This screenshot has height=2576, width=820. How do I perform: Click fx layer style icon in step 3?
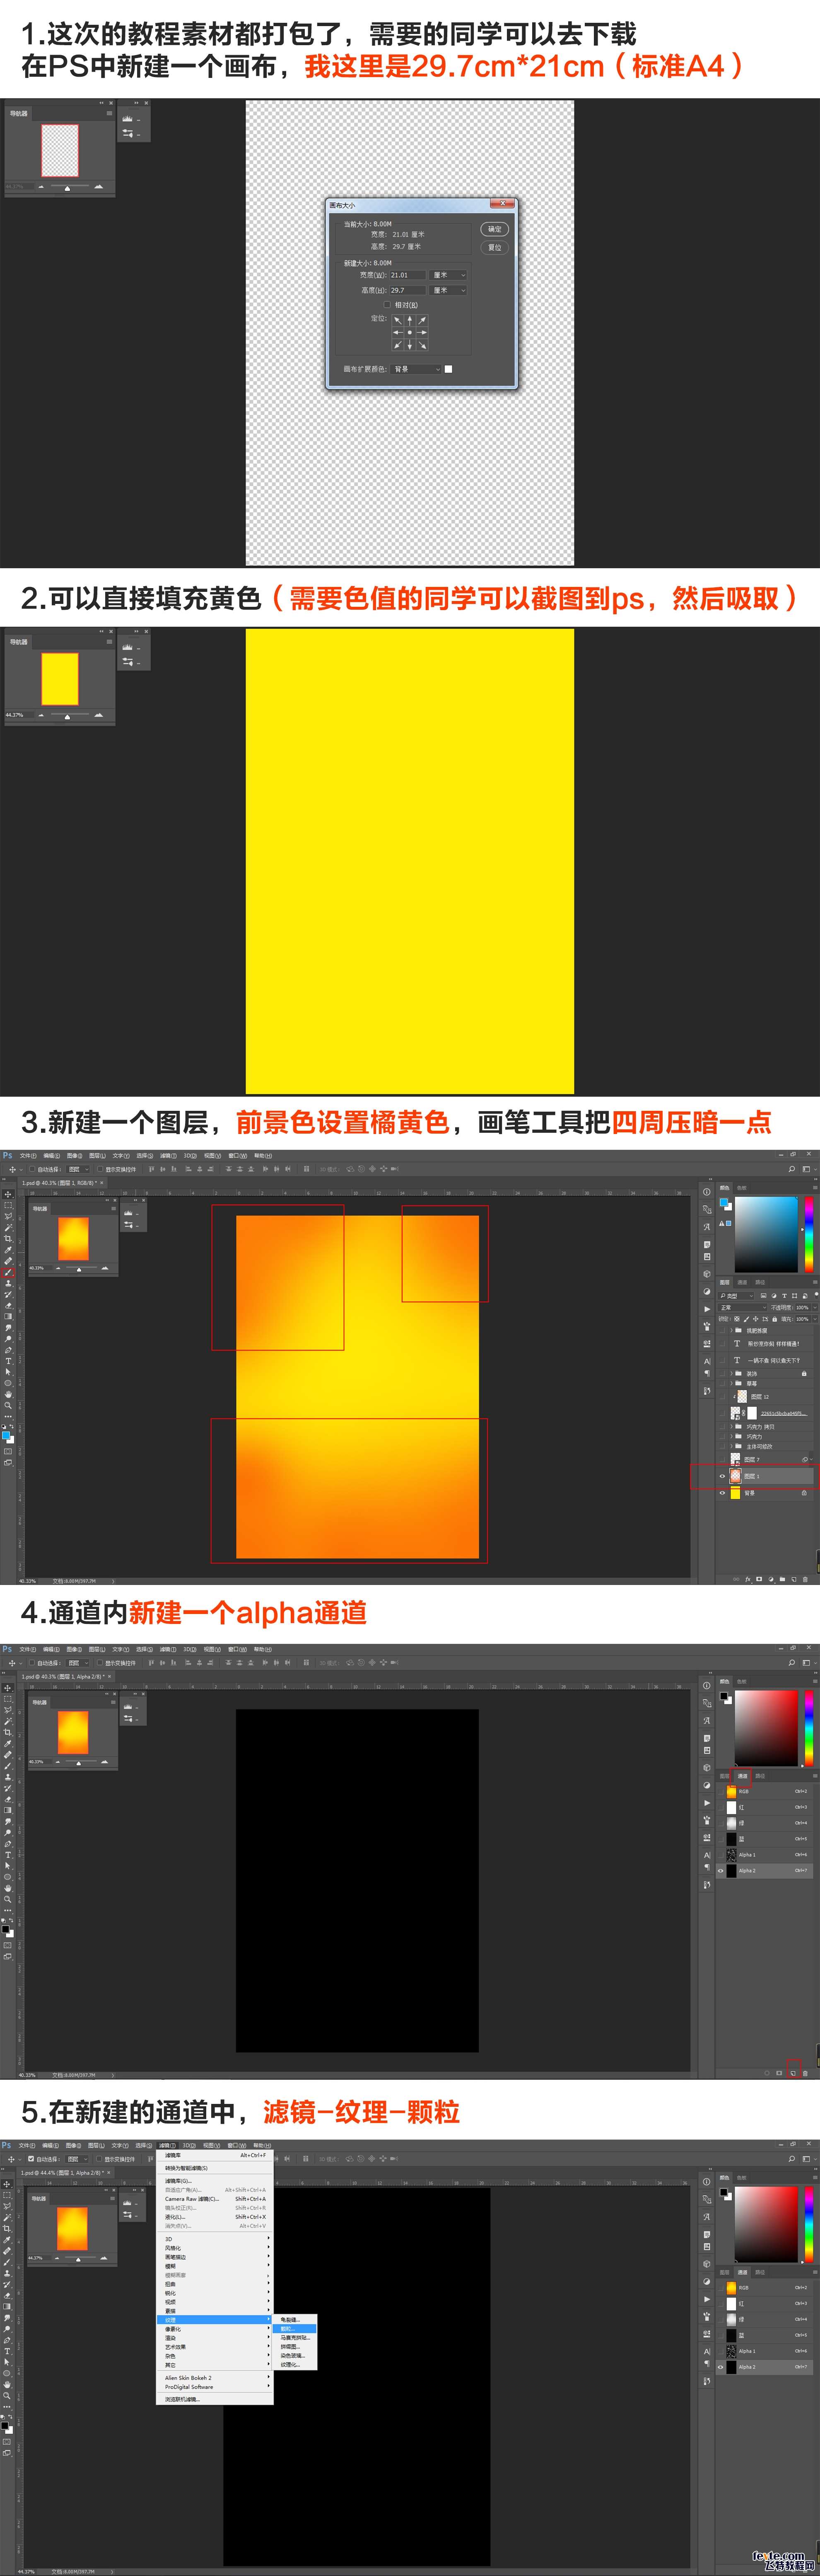point(748,1579)
